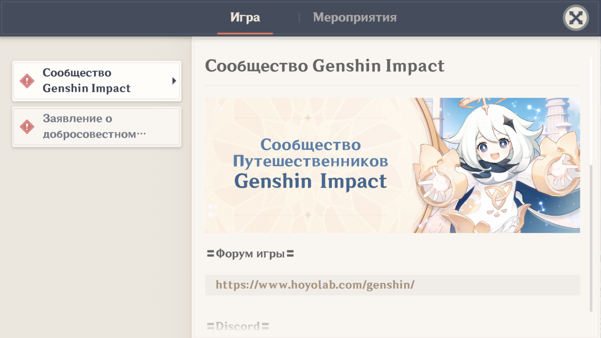Screen dimensions: 601x338
Task: Click the vertical scrollbar of notice content
Action: coord(591,185)
